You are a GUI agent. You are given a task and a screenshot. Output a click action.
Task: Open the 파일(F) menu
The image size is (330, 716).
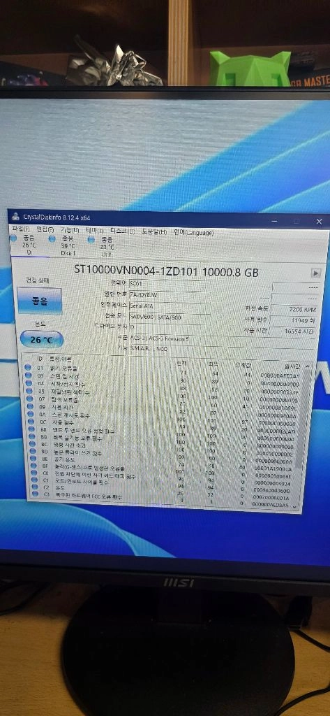[x=21, y=229]
